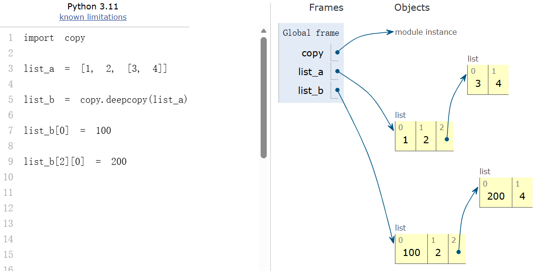This screenshot has height=271, width=541.
Task: Select code line 'import copy'
Action: (x=54, y=38)
